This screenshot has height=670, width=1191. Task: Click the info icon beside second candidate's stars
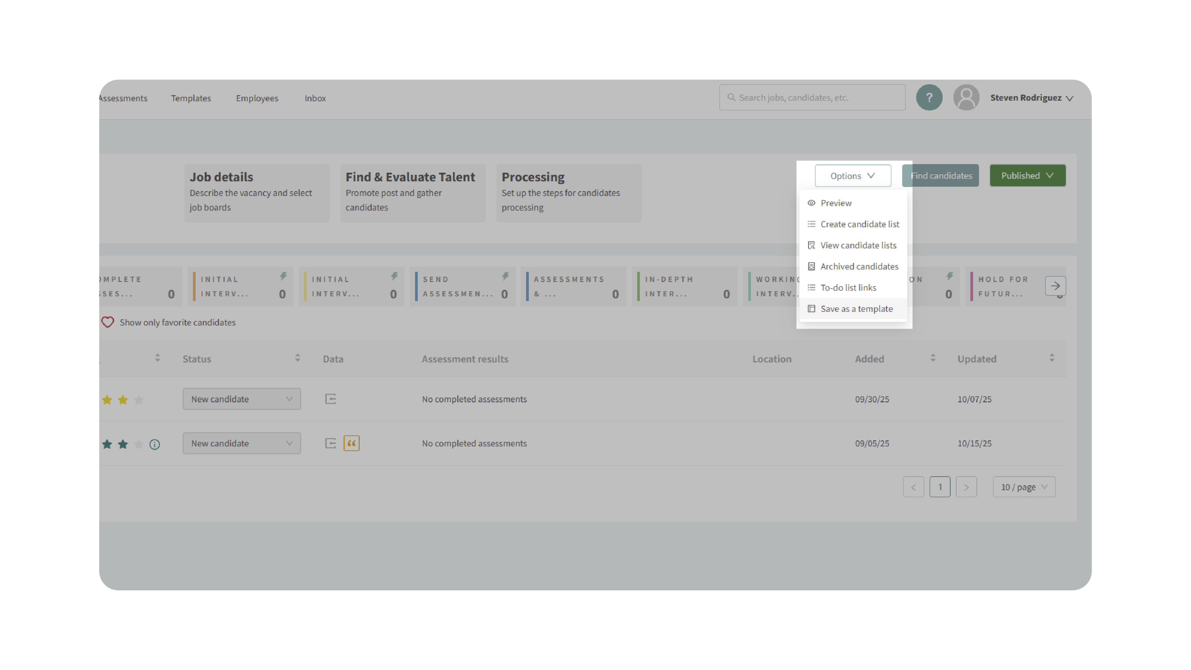point(155,444)
